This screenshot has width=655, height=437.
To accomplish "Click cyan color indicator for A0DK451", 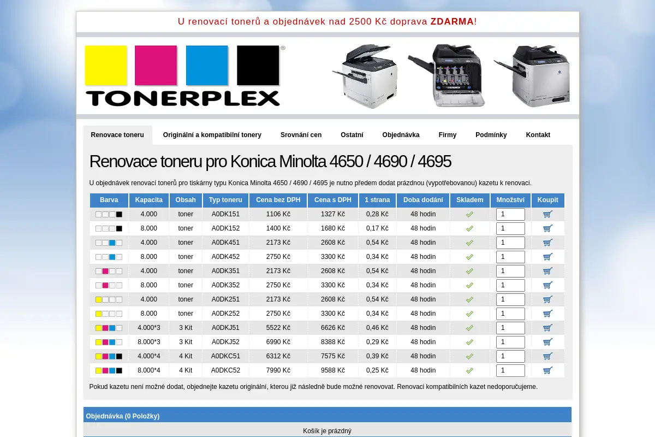I will coord(112,243).
